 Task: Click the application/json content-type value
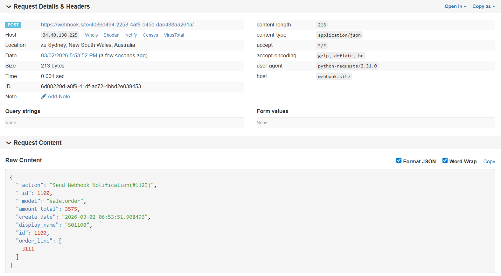coord(339,35)
